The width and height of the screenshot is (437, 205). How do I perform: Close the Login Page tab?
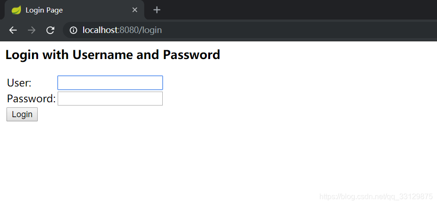coord(135,10)
